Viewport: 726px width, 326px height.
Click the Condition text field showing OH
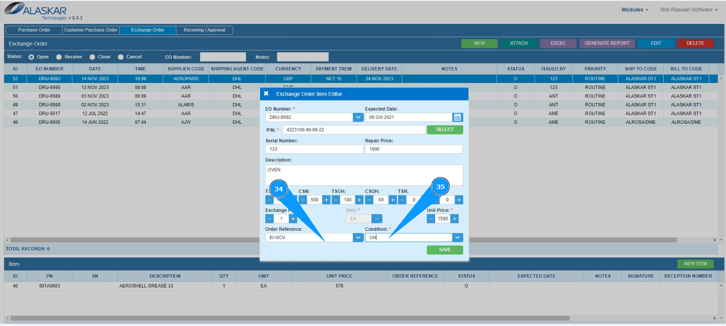click(409, 238)
